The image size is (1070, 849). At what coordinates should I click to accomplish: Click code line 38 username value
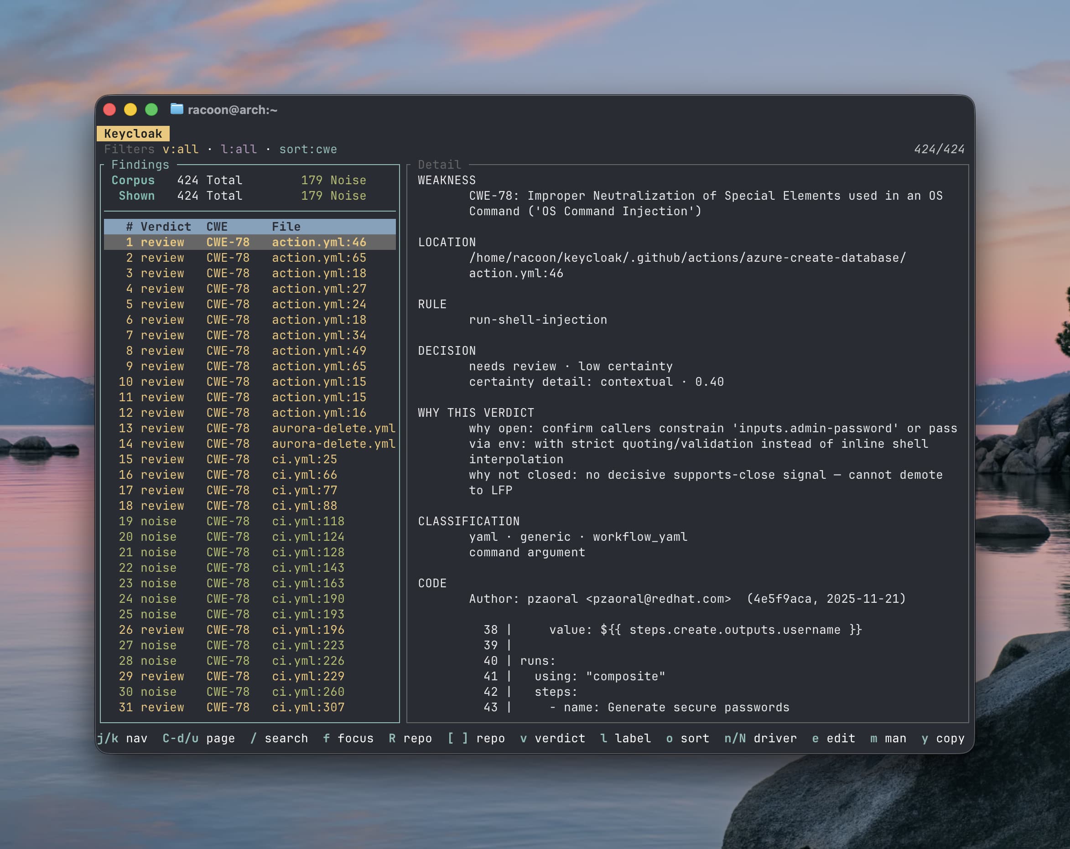[x=672, y=630]
